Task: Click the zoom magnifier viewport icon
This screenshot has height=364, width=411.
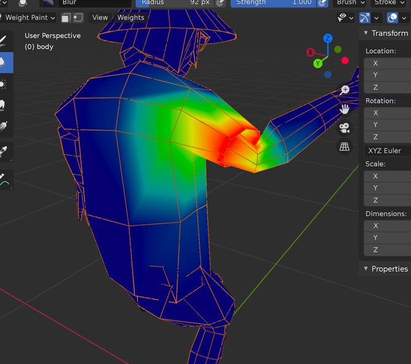Action: (x=345, y=90)
